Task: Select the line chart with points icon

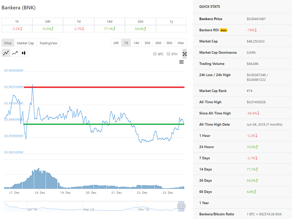Action: pos(6,53)
